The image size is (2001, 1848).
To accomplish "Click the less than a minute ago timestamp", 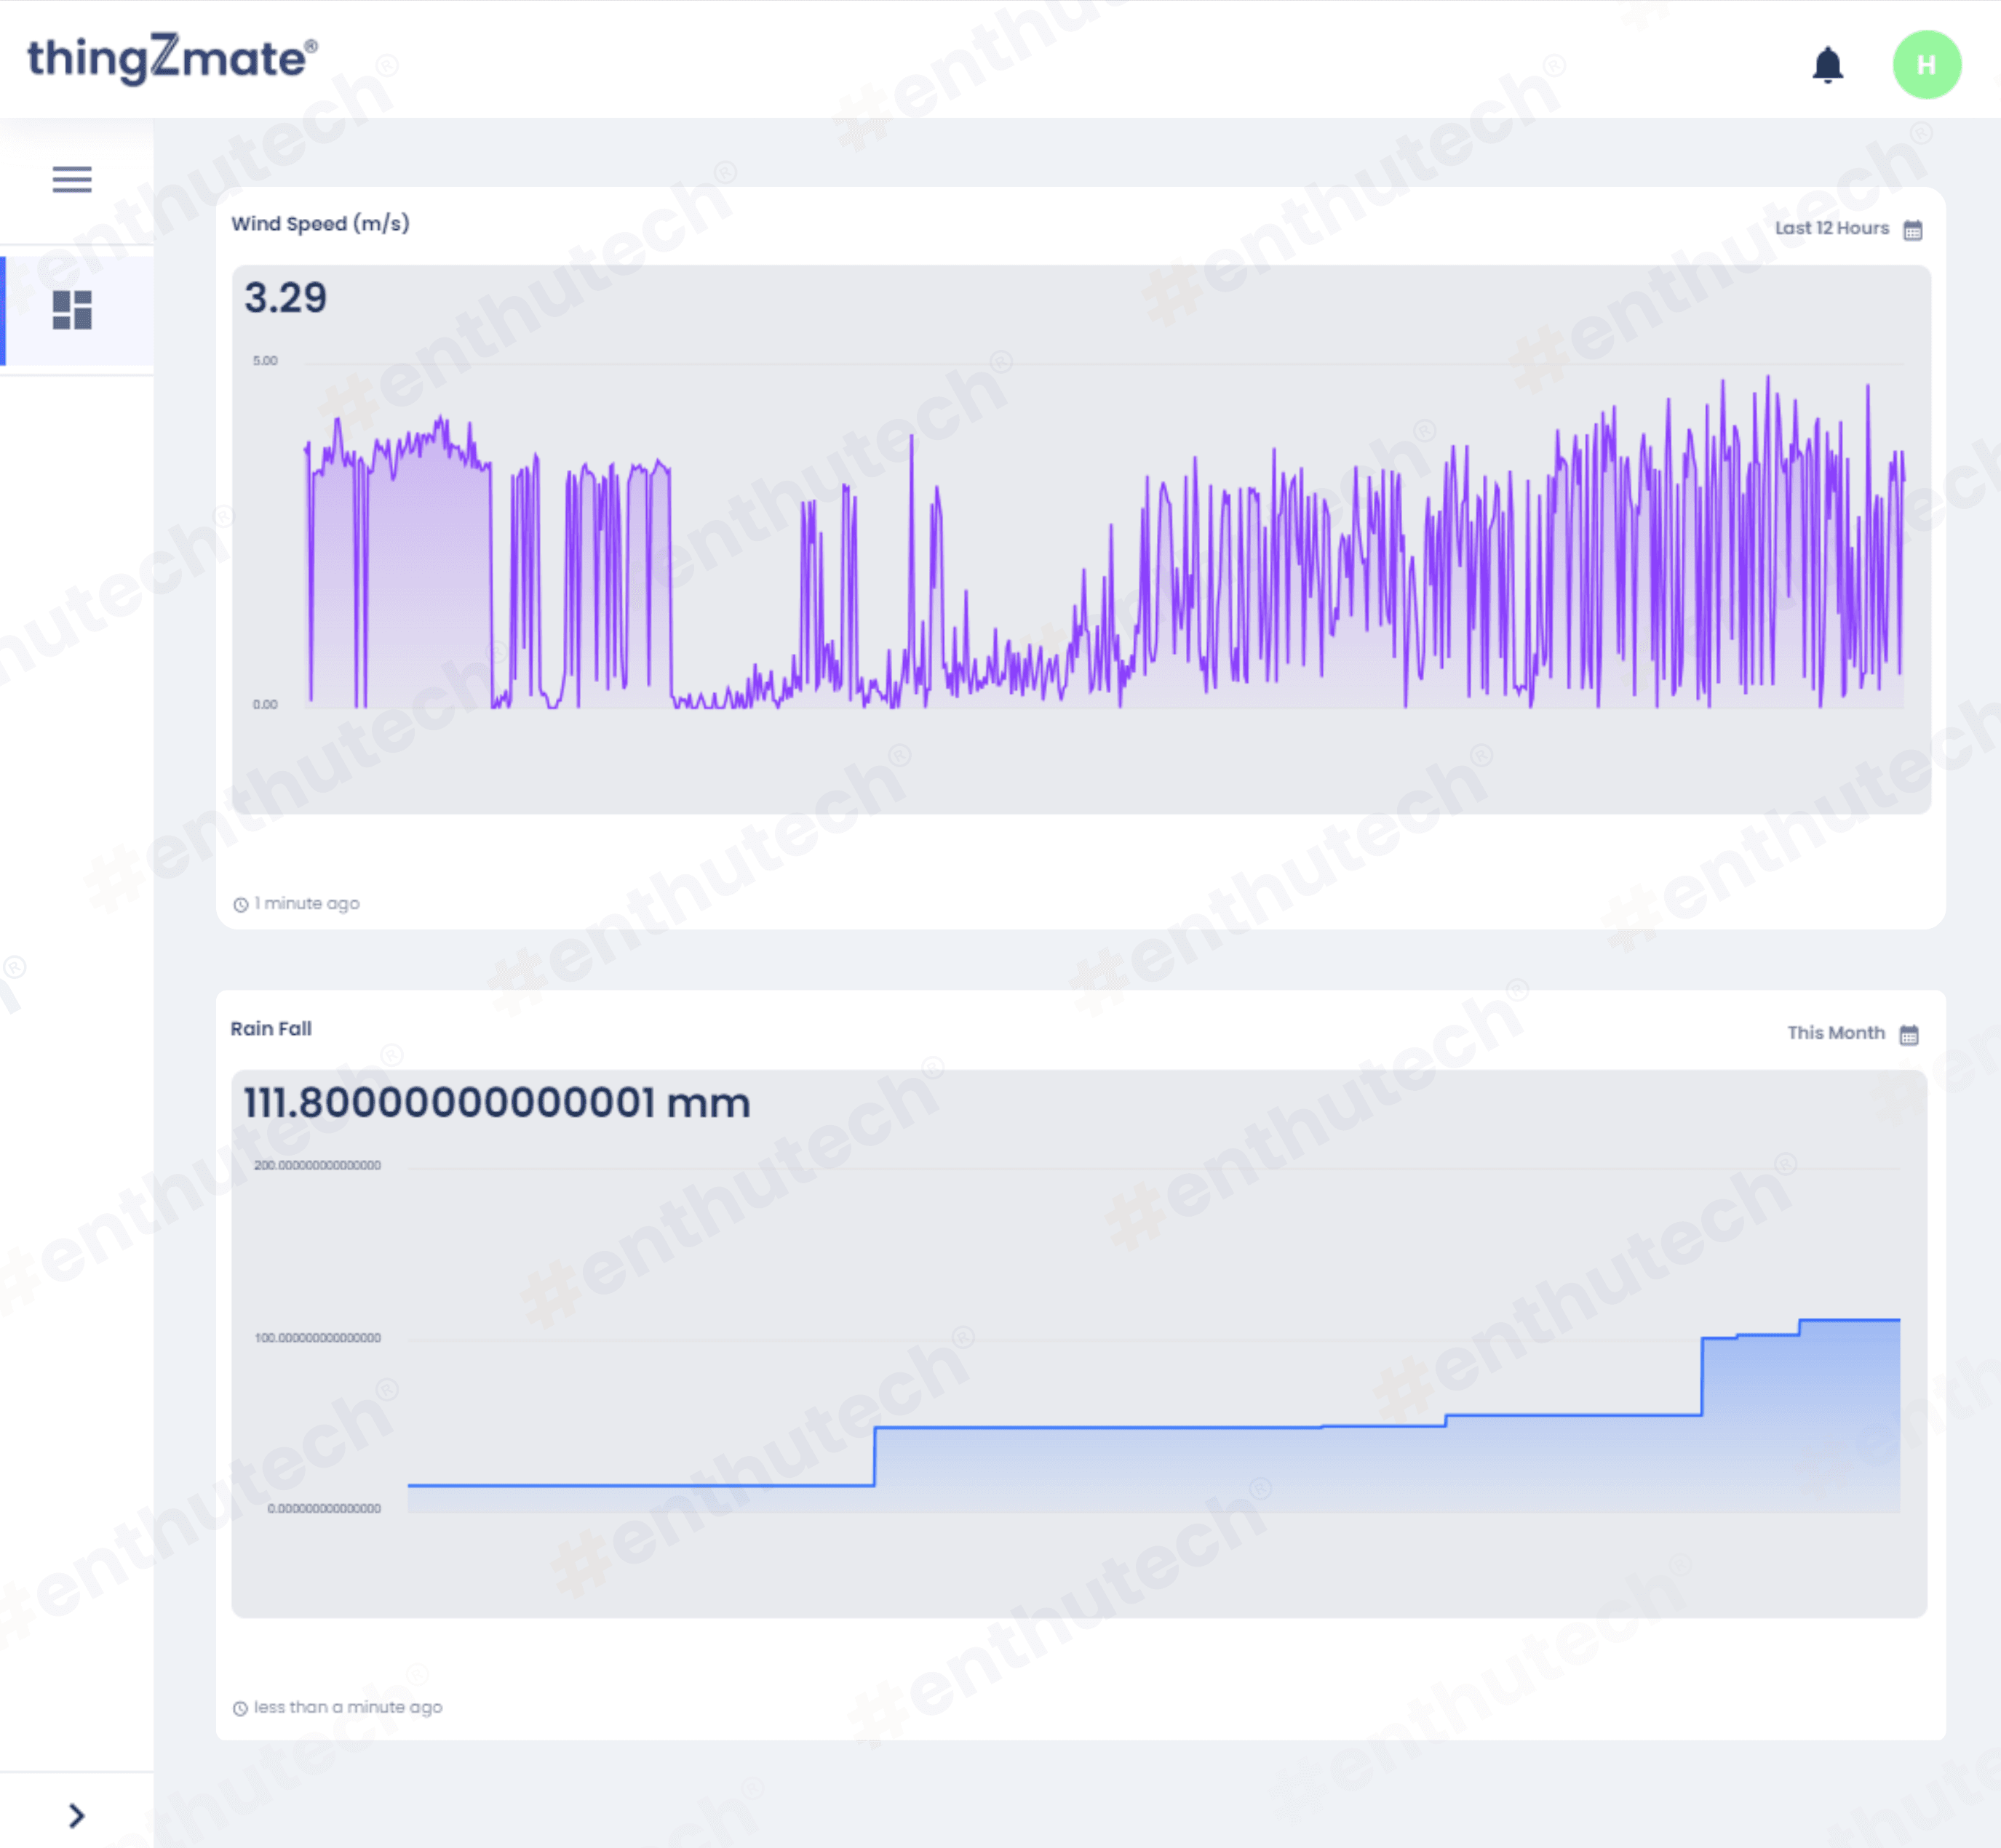I will click(x=347, y=1707).
